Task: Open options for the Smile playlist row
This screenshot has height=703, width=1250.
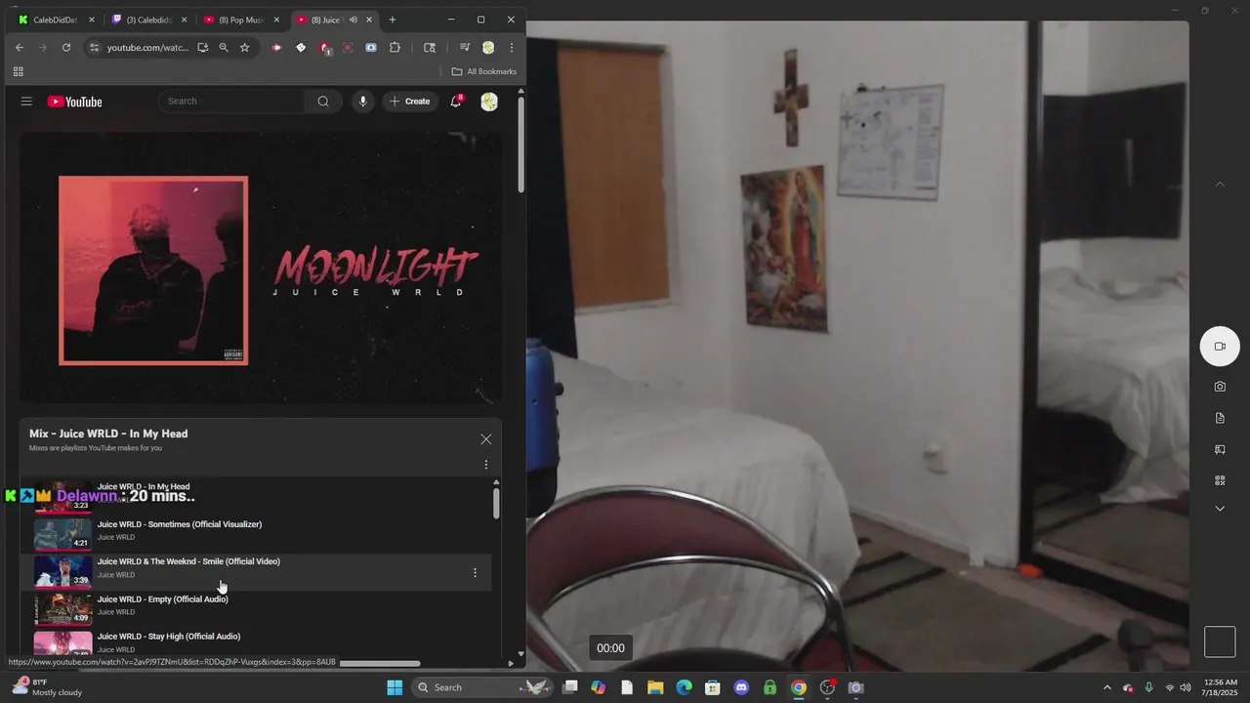Action: [476, 573]
